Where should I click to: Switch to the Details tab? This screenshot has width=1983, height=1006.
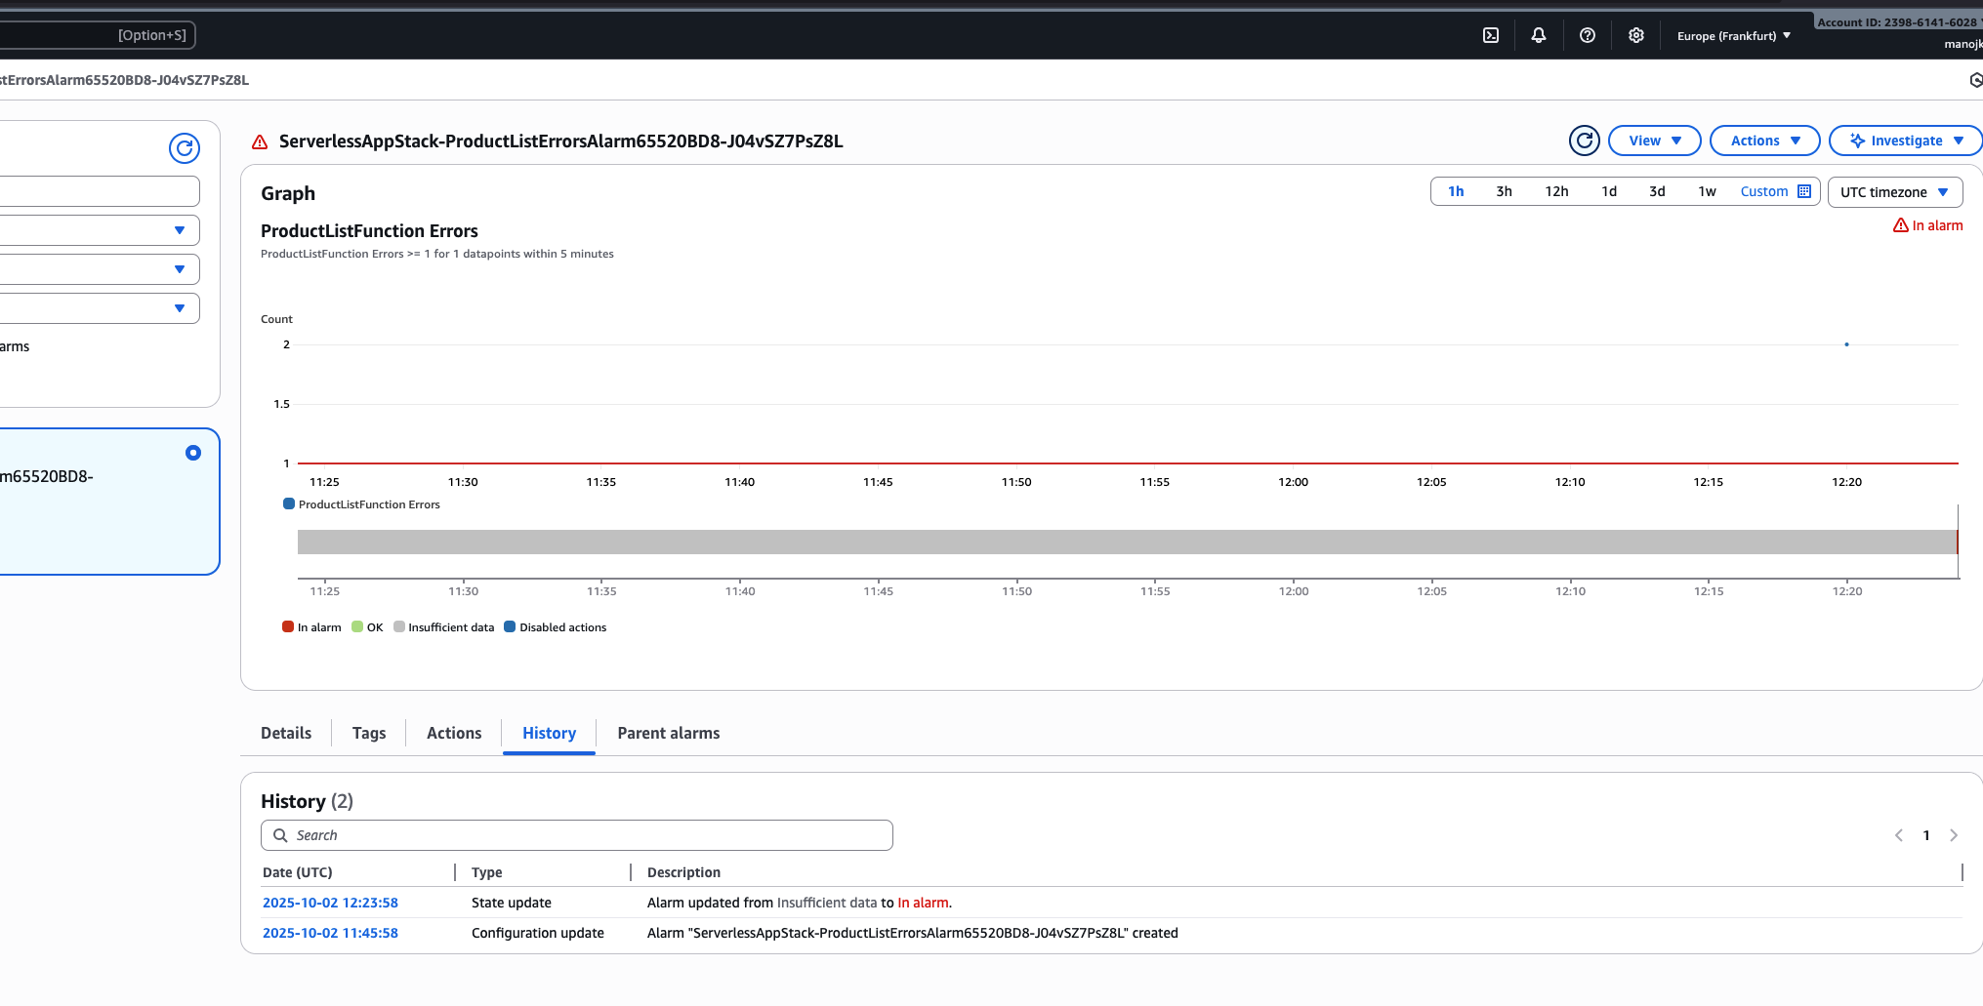pyautogui.click(x=286, y=733)
